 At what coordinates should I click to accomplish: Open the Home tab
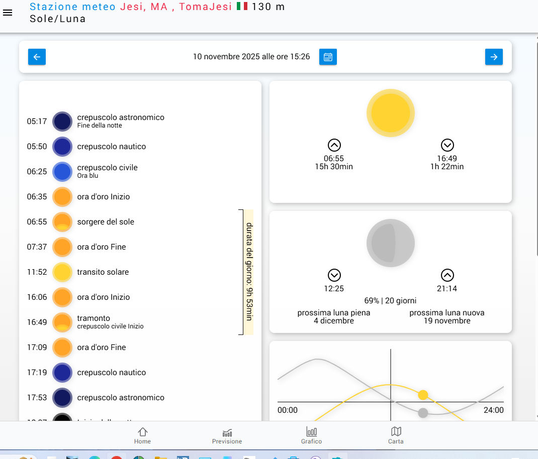click(x=142, y=435)
